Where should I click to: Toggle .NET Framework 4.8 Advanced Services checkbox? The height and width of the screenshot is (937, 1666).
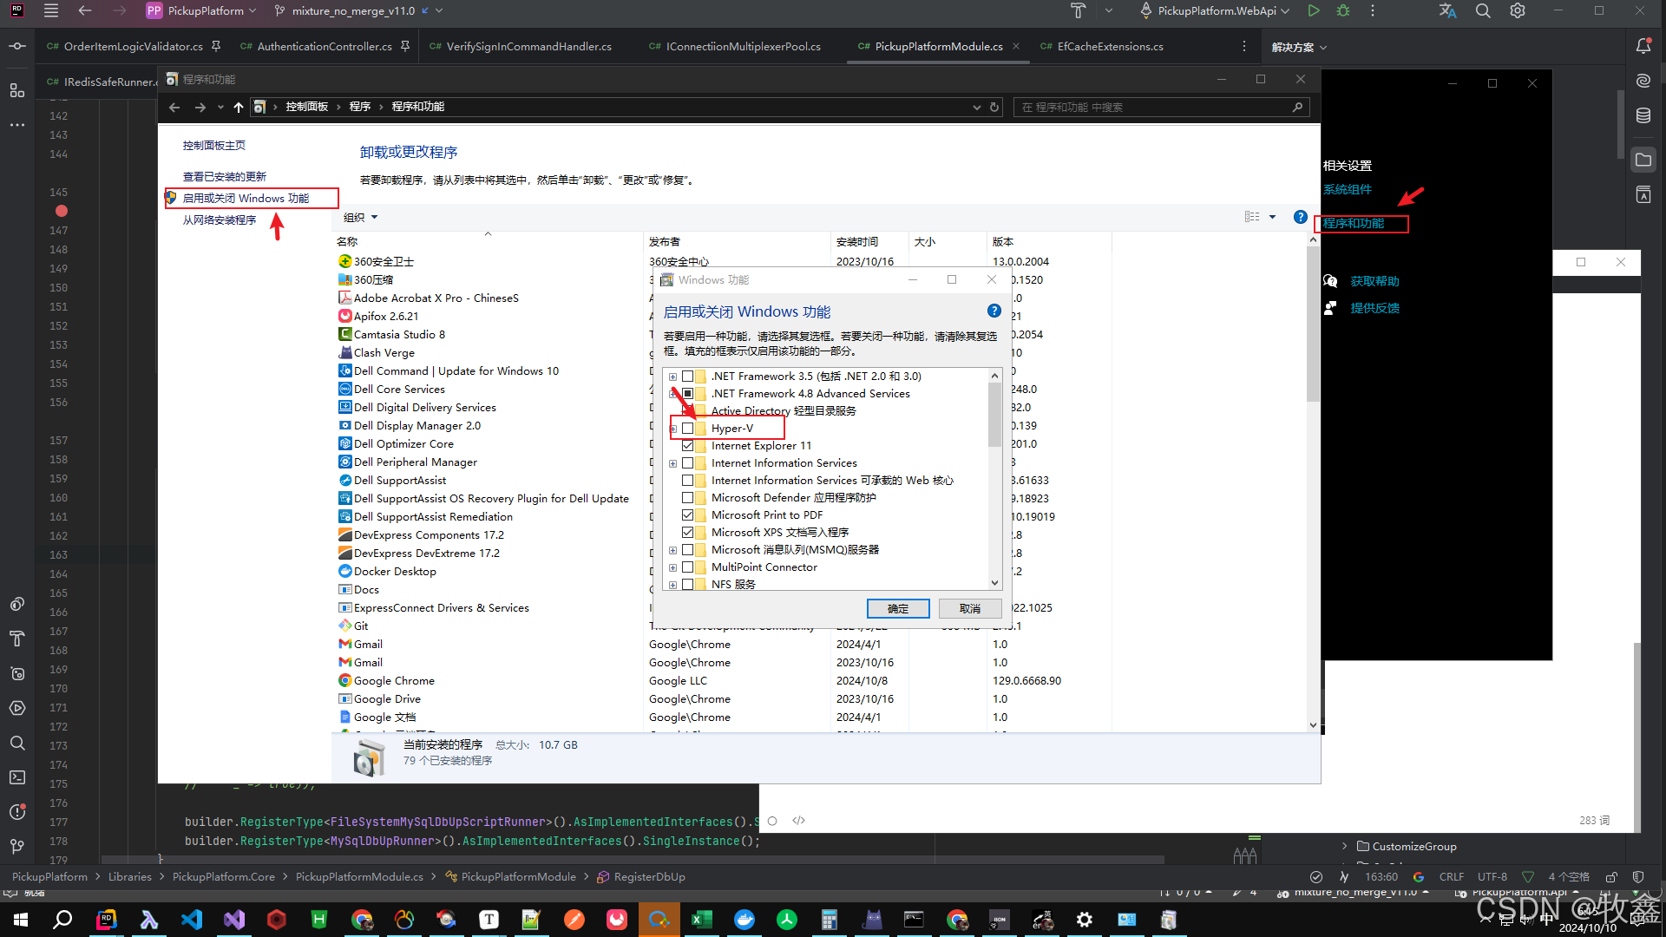(x=688, y=394)
